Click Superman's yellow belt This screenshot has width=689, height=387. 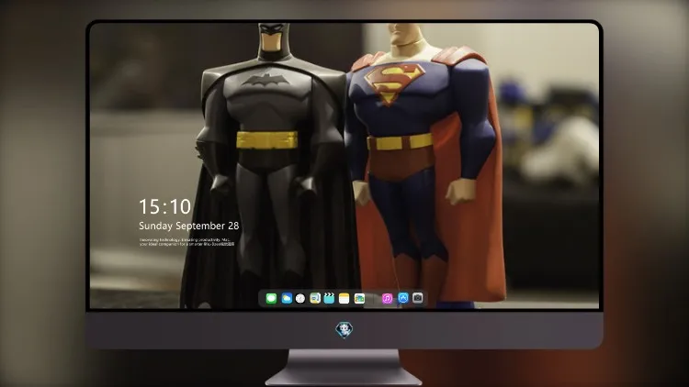pyautogui.click(x=400, y=142)
